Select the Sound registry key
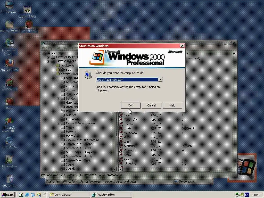This screenshot has width=264, height=198. (70, 164)
